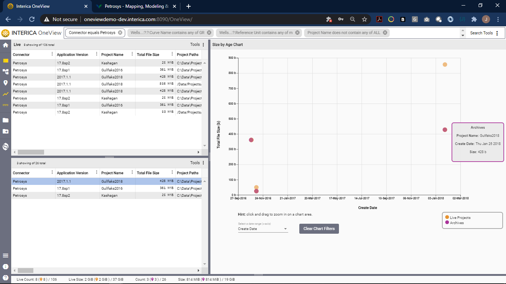Open Live Application Version column options menu

point(97,54)
